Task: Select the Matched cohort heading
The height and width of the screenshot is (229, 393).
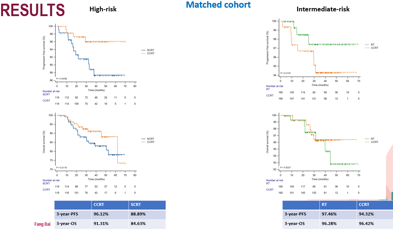Action: tap(218, 5)
